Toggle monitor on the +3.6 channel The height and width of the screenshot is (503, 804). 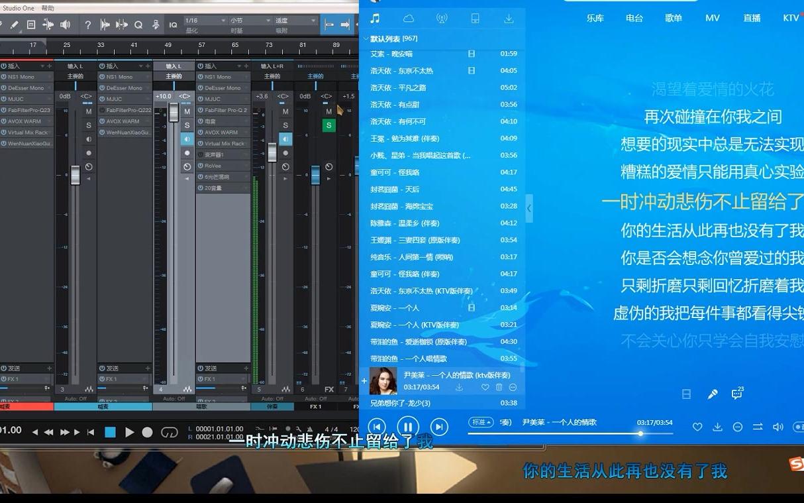coord(285,139)
